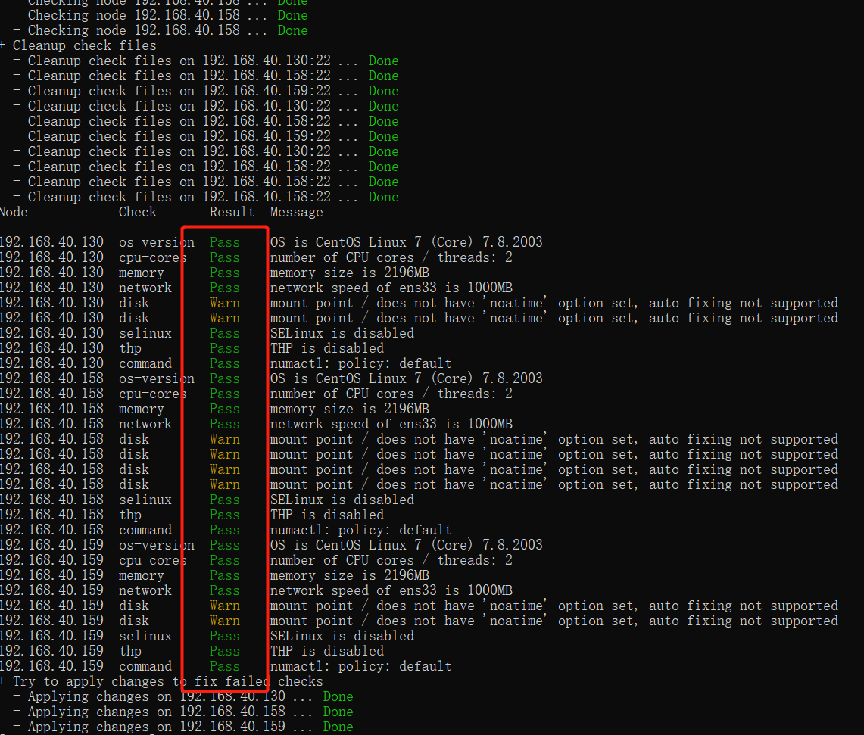Click the red highlighted Result column box
The height and width of the screenshot is (735, 864).
click(x=224, y=454)
